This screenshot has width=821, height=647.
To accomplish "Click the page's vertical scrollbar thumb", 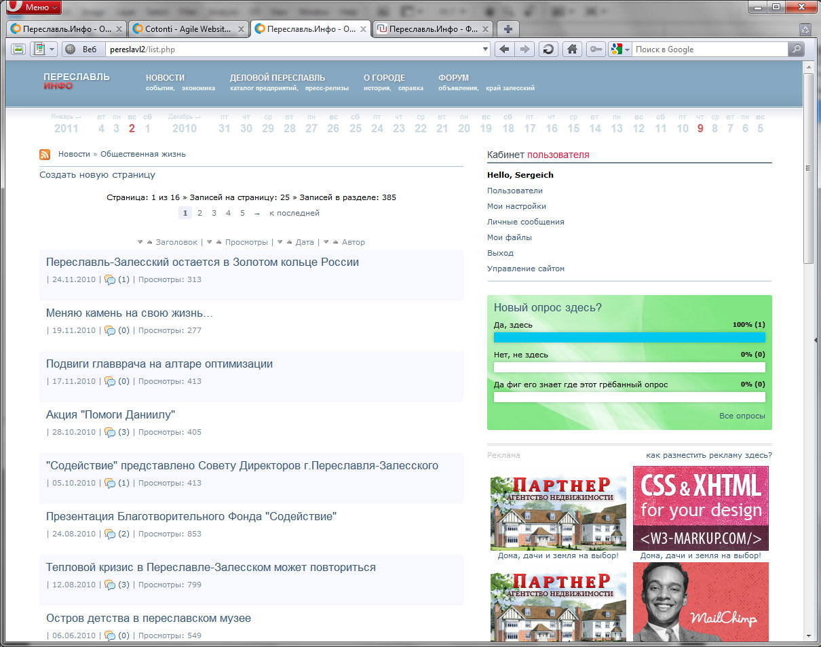I will [x=808, y=166].
